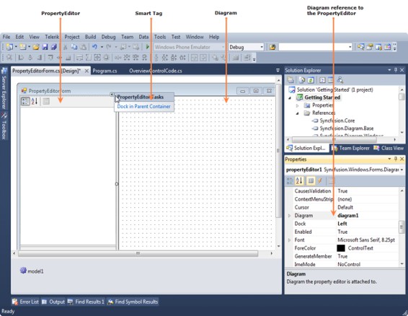Open the Solution Configurations Debug dropdown
408x316 pixels.
tap(262, 47)
